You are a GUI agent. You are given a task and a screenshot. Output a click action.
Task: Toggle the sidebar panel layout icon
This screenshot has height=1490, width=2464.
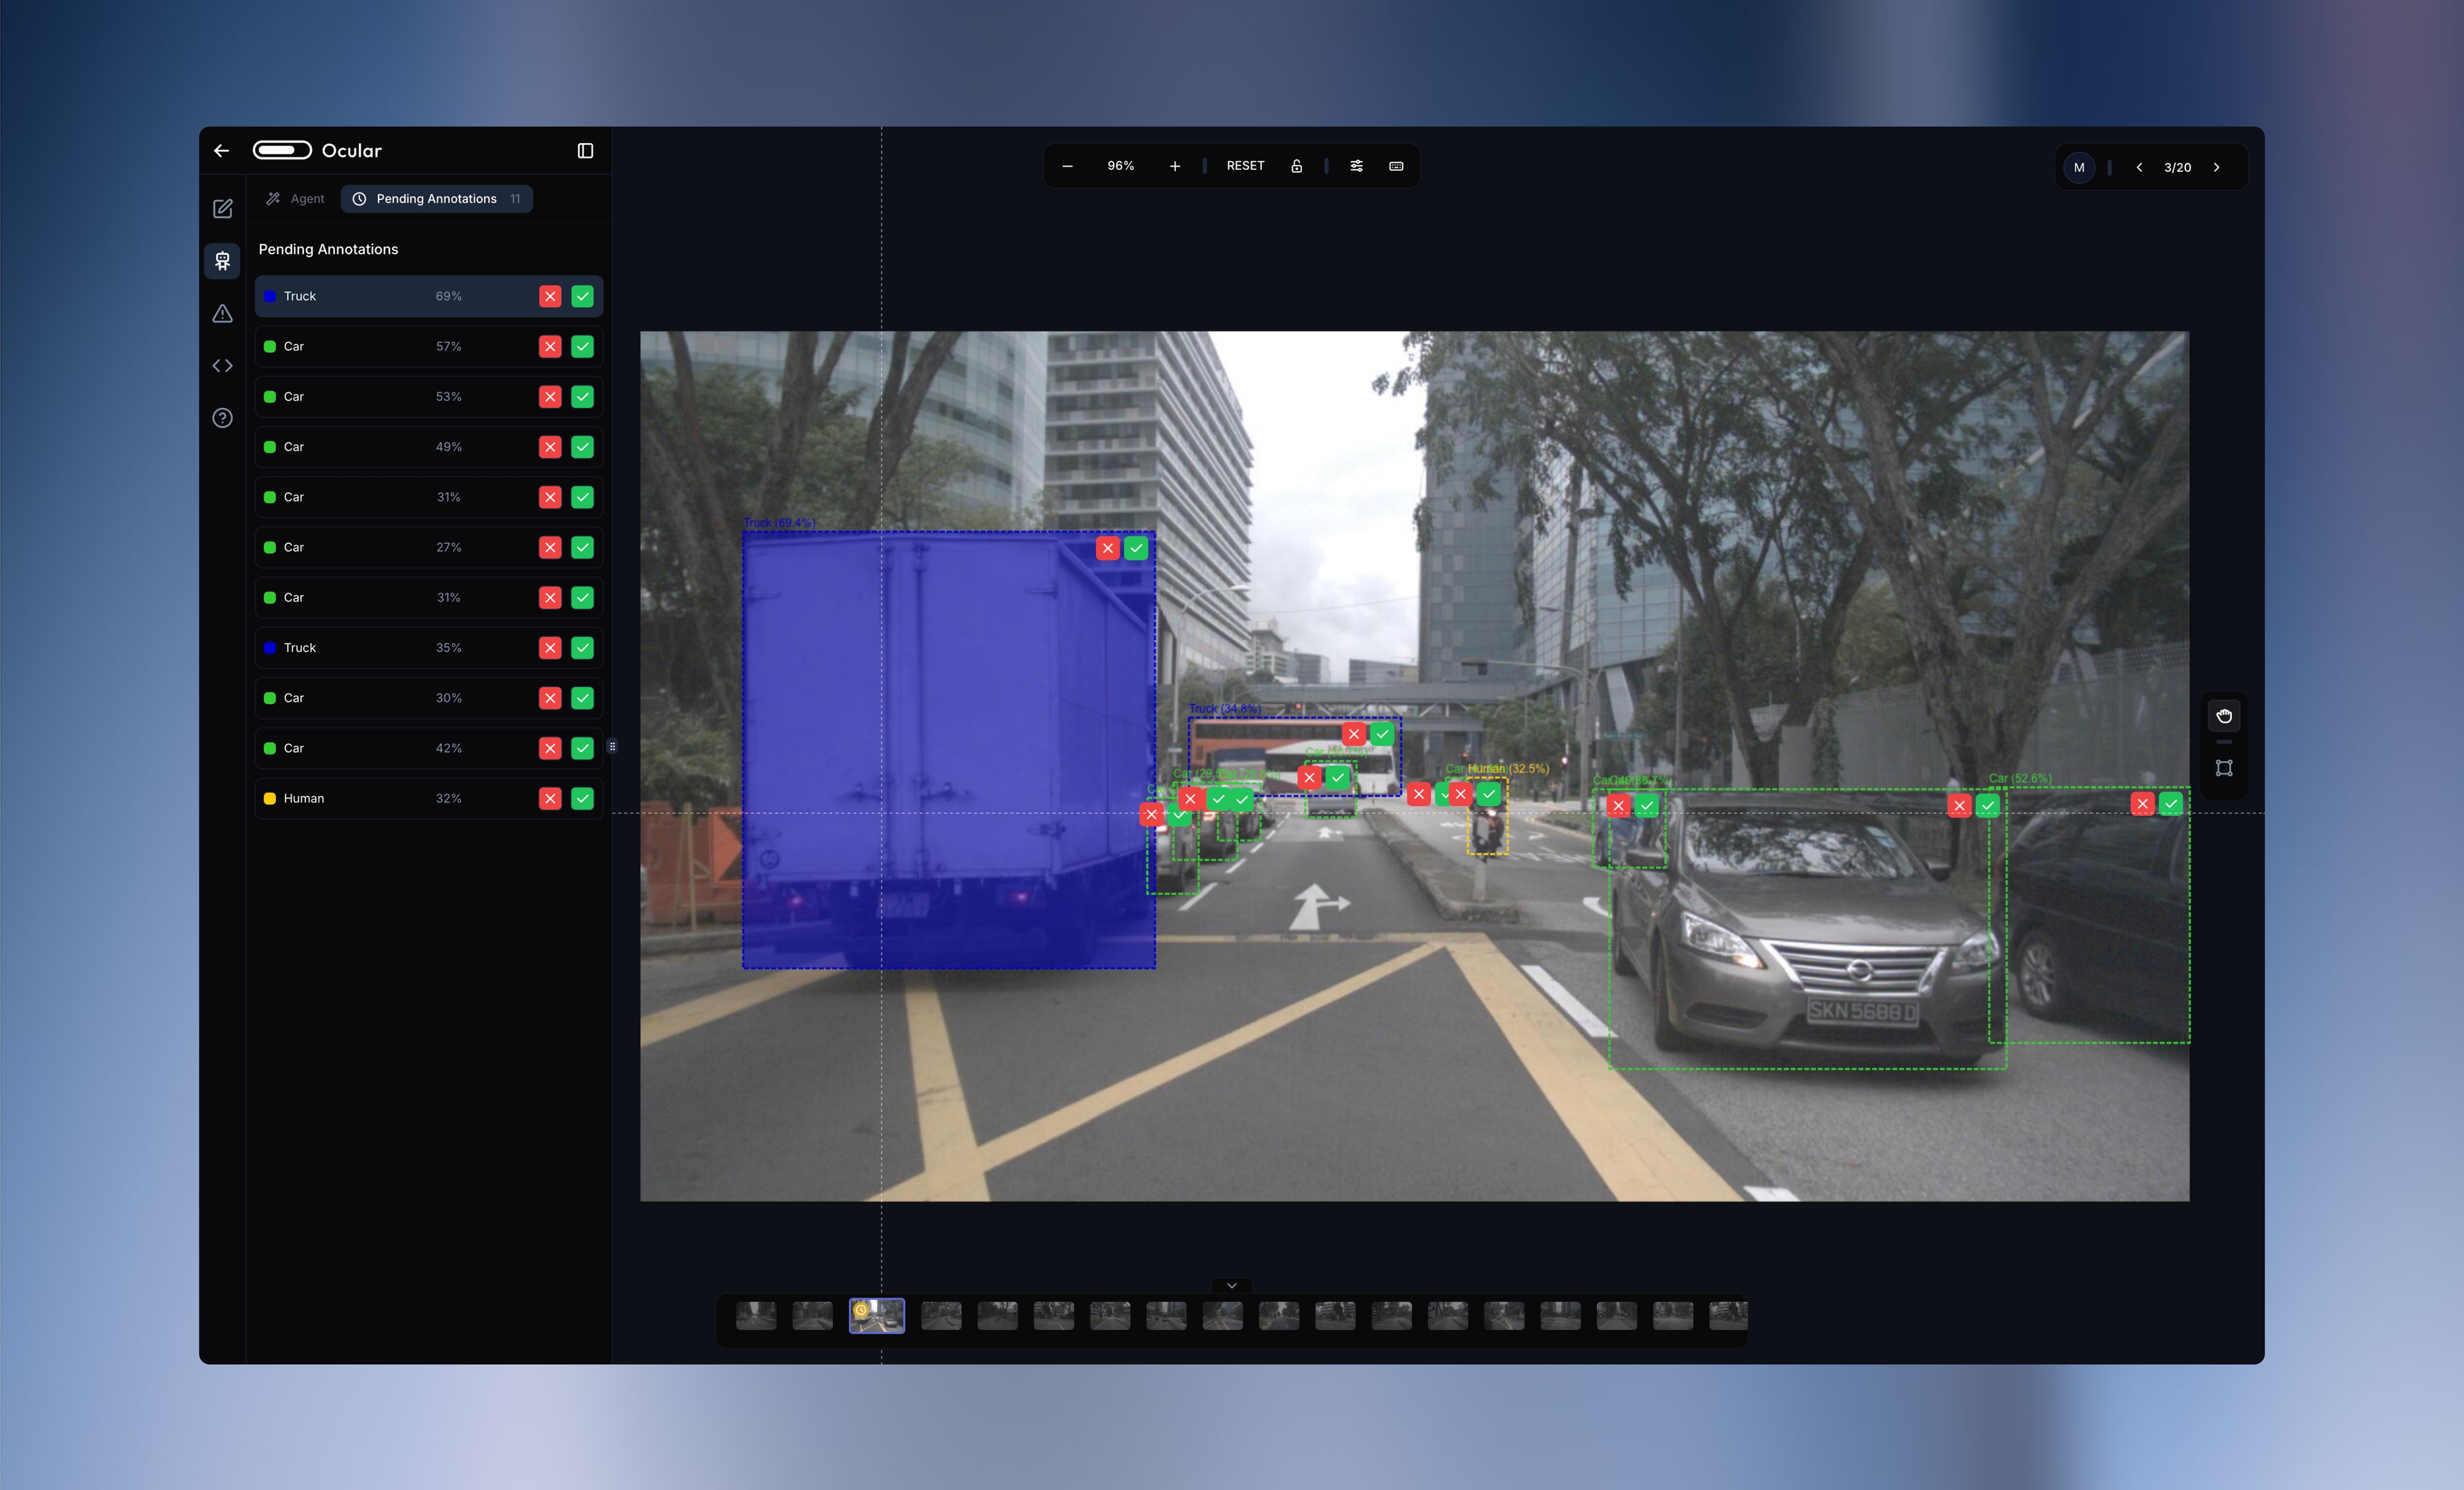coord(585,151)
